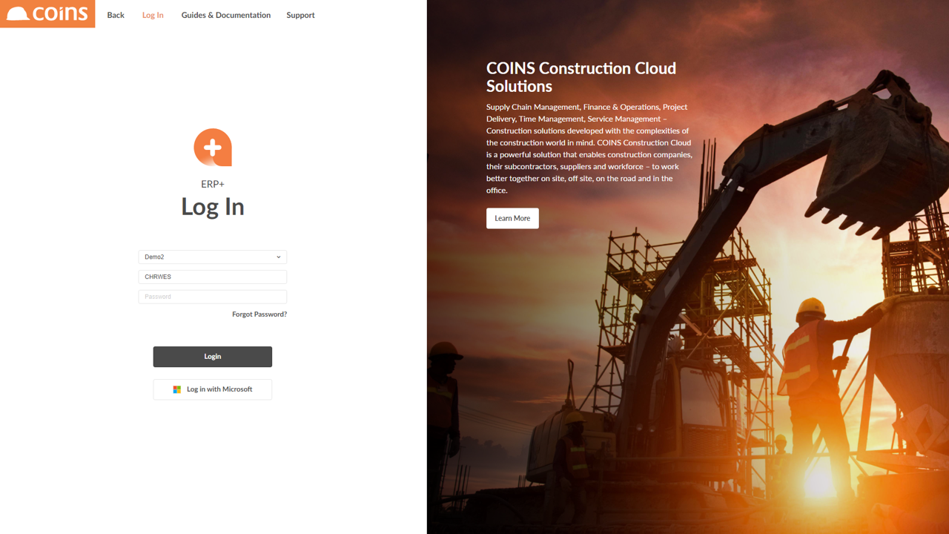This screenshot has width=949, height=534.
Task: Open the Log In navigation item
Action: pos(153,15)
